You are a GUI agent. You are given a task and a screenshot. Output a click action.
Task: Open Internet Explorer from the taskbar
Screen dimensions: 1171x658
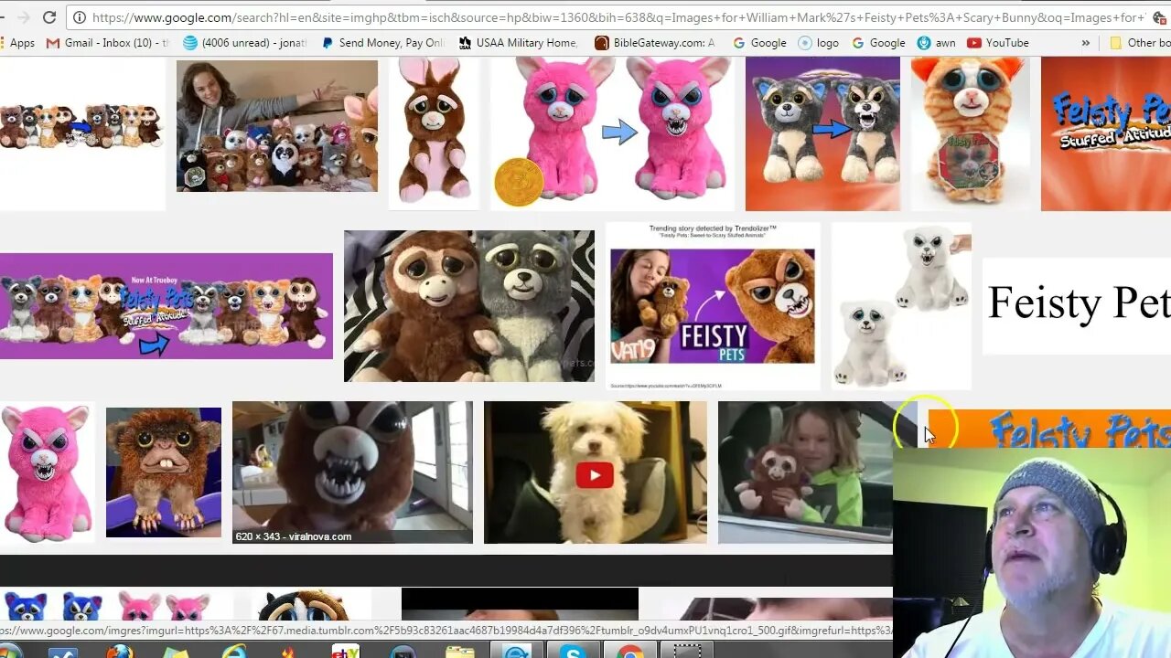234,651
